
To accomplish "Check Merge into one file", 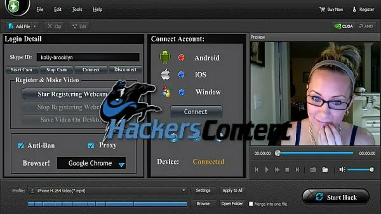I will (x=251, y=204).
